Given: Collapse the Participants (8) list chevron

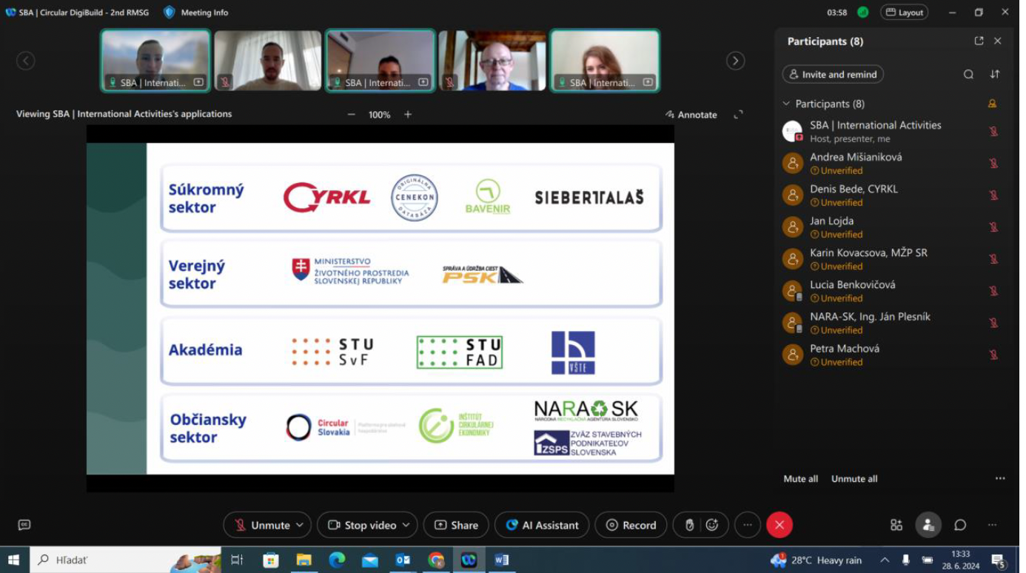Looking at the screenshot, I should pyautogui.click(x=786, y=104).
